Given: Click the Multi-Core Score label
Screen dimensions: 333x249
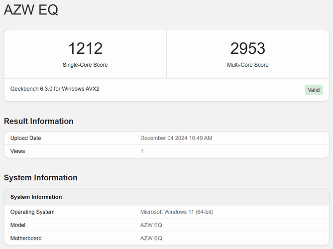Looking at the screenshot, I should coord(247,65).
